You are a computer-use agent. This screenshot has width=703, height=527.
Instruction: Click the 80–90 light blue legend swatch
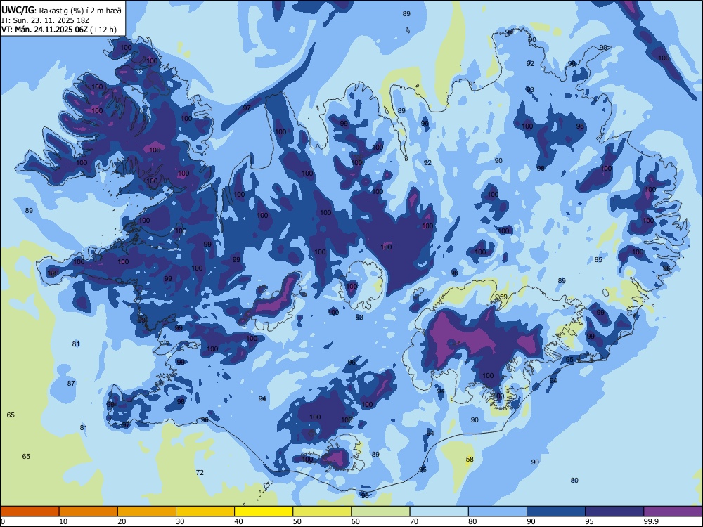click(498, 512)
